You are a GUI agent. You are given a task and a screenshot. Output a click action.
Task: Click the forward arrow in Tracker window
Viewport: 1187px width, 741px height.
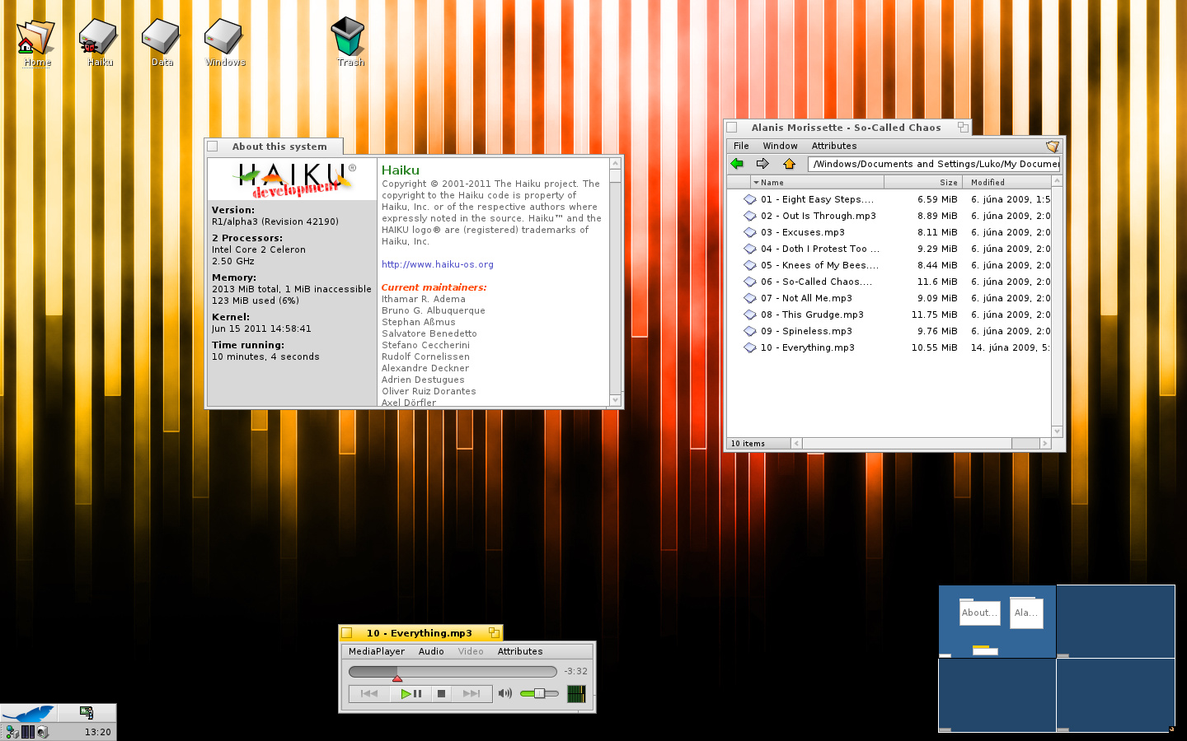pyautogui.click(x=762, y=164)
